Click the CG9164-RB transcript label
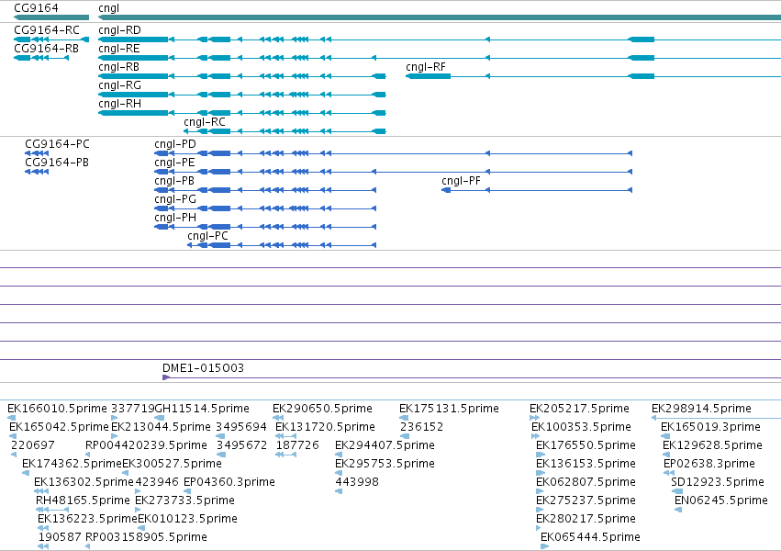The image size is (781, 551). [46, 49]
